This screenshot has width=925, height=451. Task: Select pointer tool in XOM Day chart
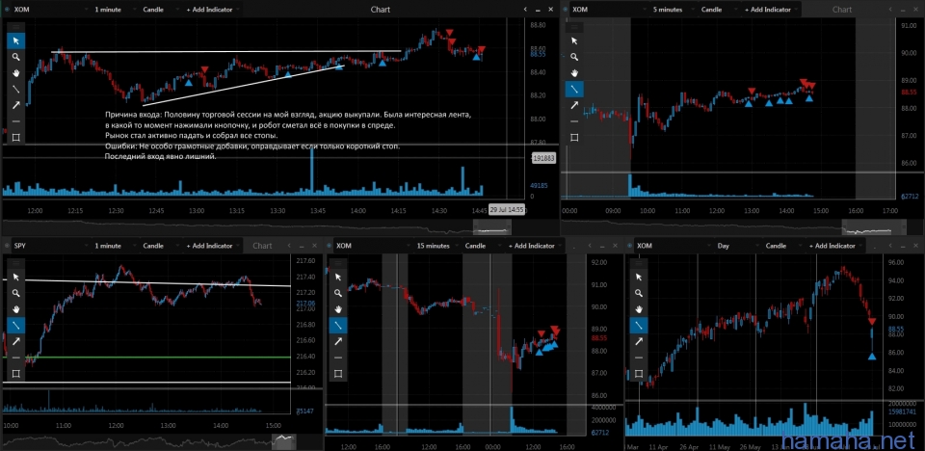640,277
